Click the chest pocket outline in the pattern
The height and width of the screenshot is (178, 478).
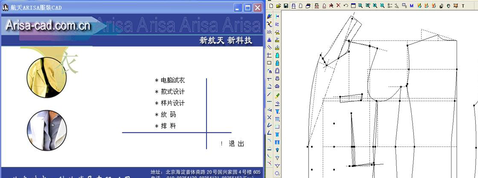click(351, 98)
